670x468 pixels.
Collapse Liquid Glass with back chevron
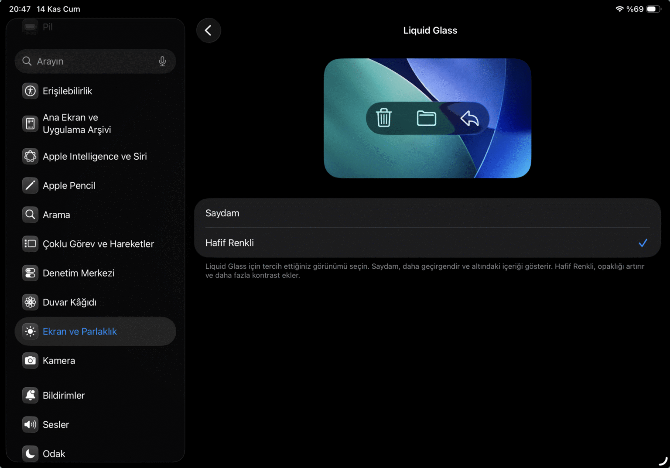tap(209, 30)
